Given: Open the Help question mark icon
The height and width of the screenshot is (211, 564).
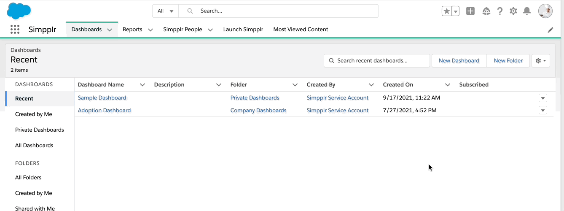Looking at the screenshot, I should [500, 11].
